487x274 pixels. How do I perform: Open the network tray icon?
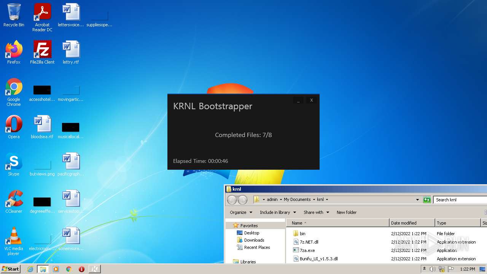pos(442,269)
